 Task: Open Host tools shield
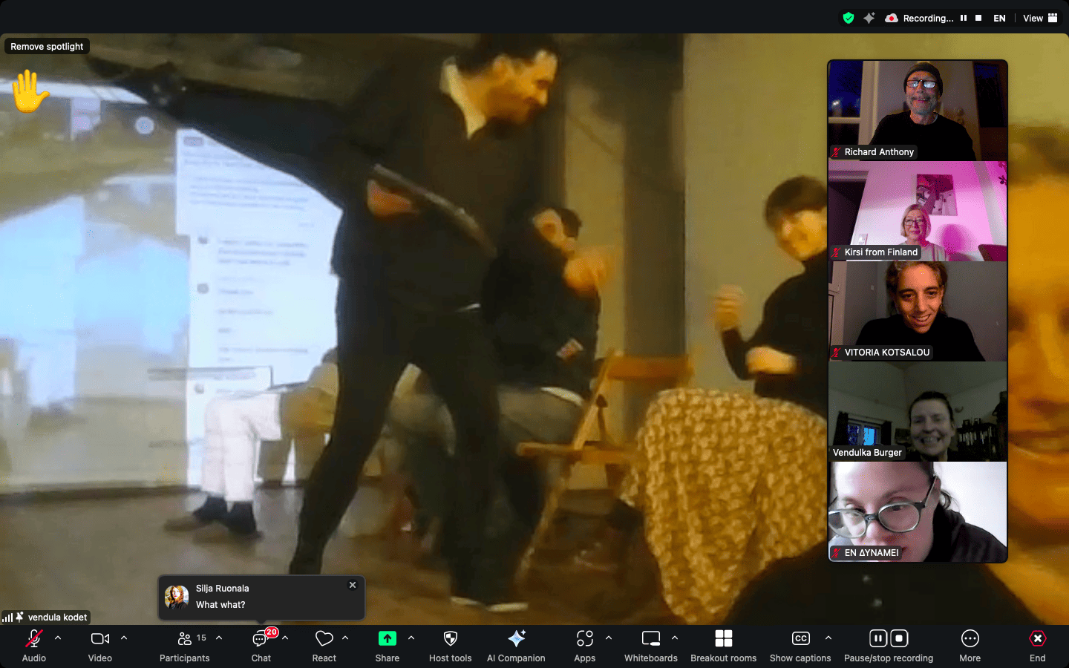pyautogui.click(x=450, y=646)
